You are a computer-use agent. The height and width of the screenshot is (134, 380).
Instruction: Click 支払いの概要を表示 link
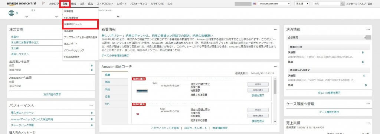(x=329, y=92)
